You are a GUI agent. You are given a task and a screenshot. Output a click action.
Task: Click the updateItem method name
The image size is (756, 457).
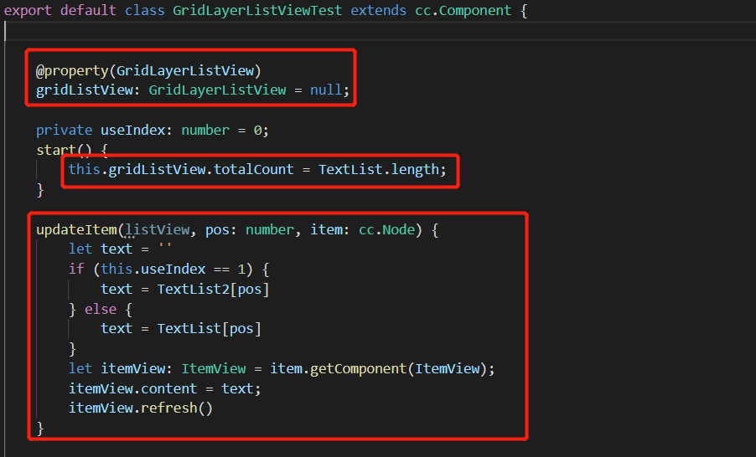(x=76, y=229)
